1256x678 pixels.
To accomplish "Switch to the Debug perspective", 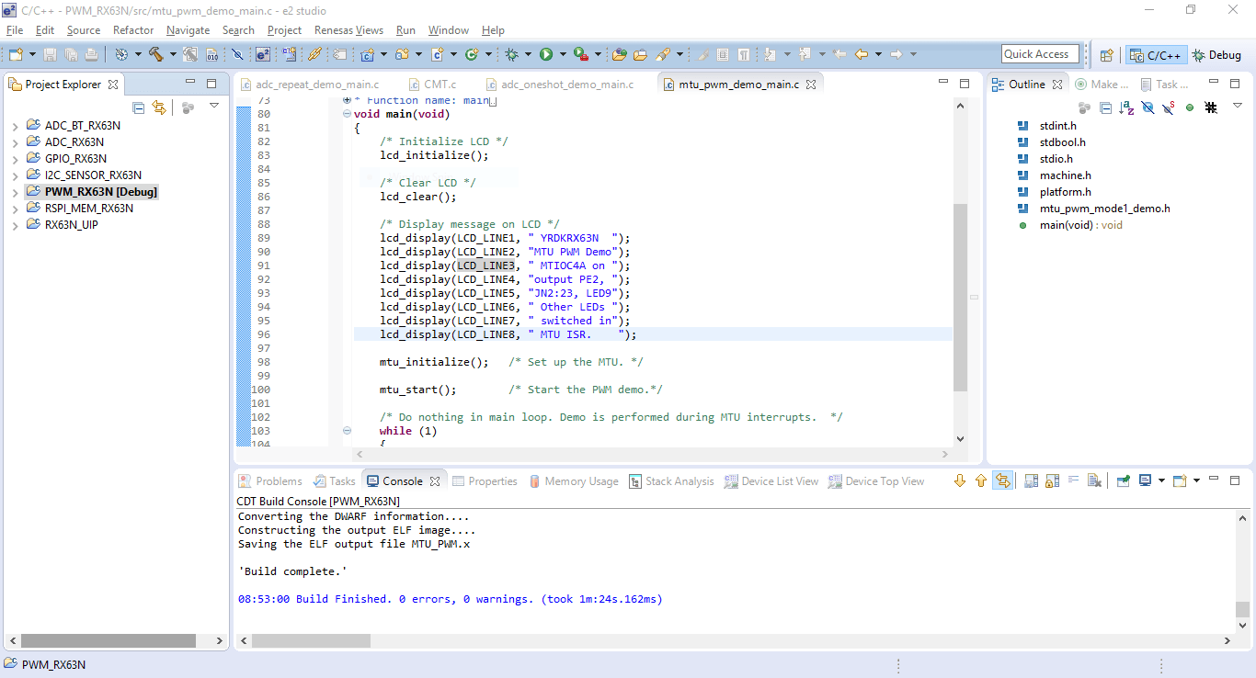I will click(1216, 55).
